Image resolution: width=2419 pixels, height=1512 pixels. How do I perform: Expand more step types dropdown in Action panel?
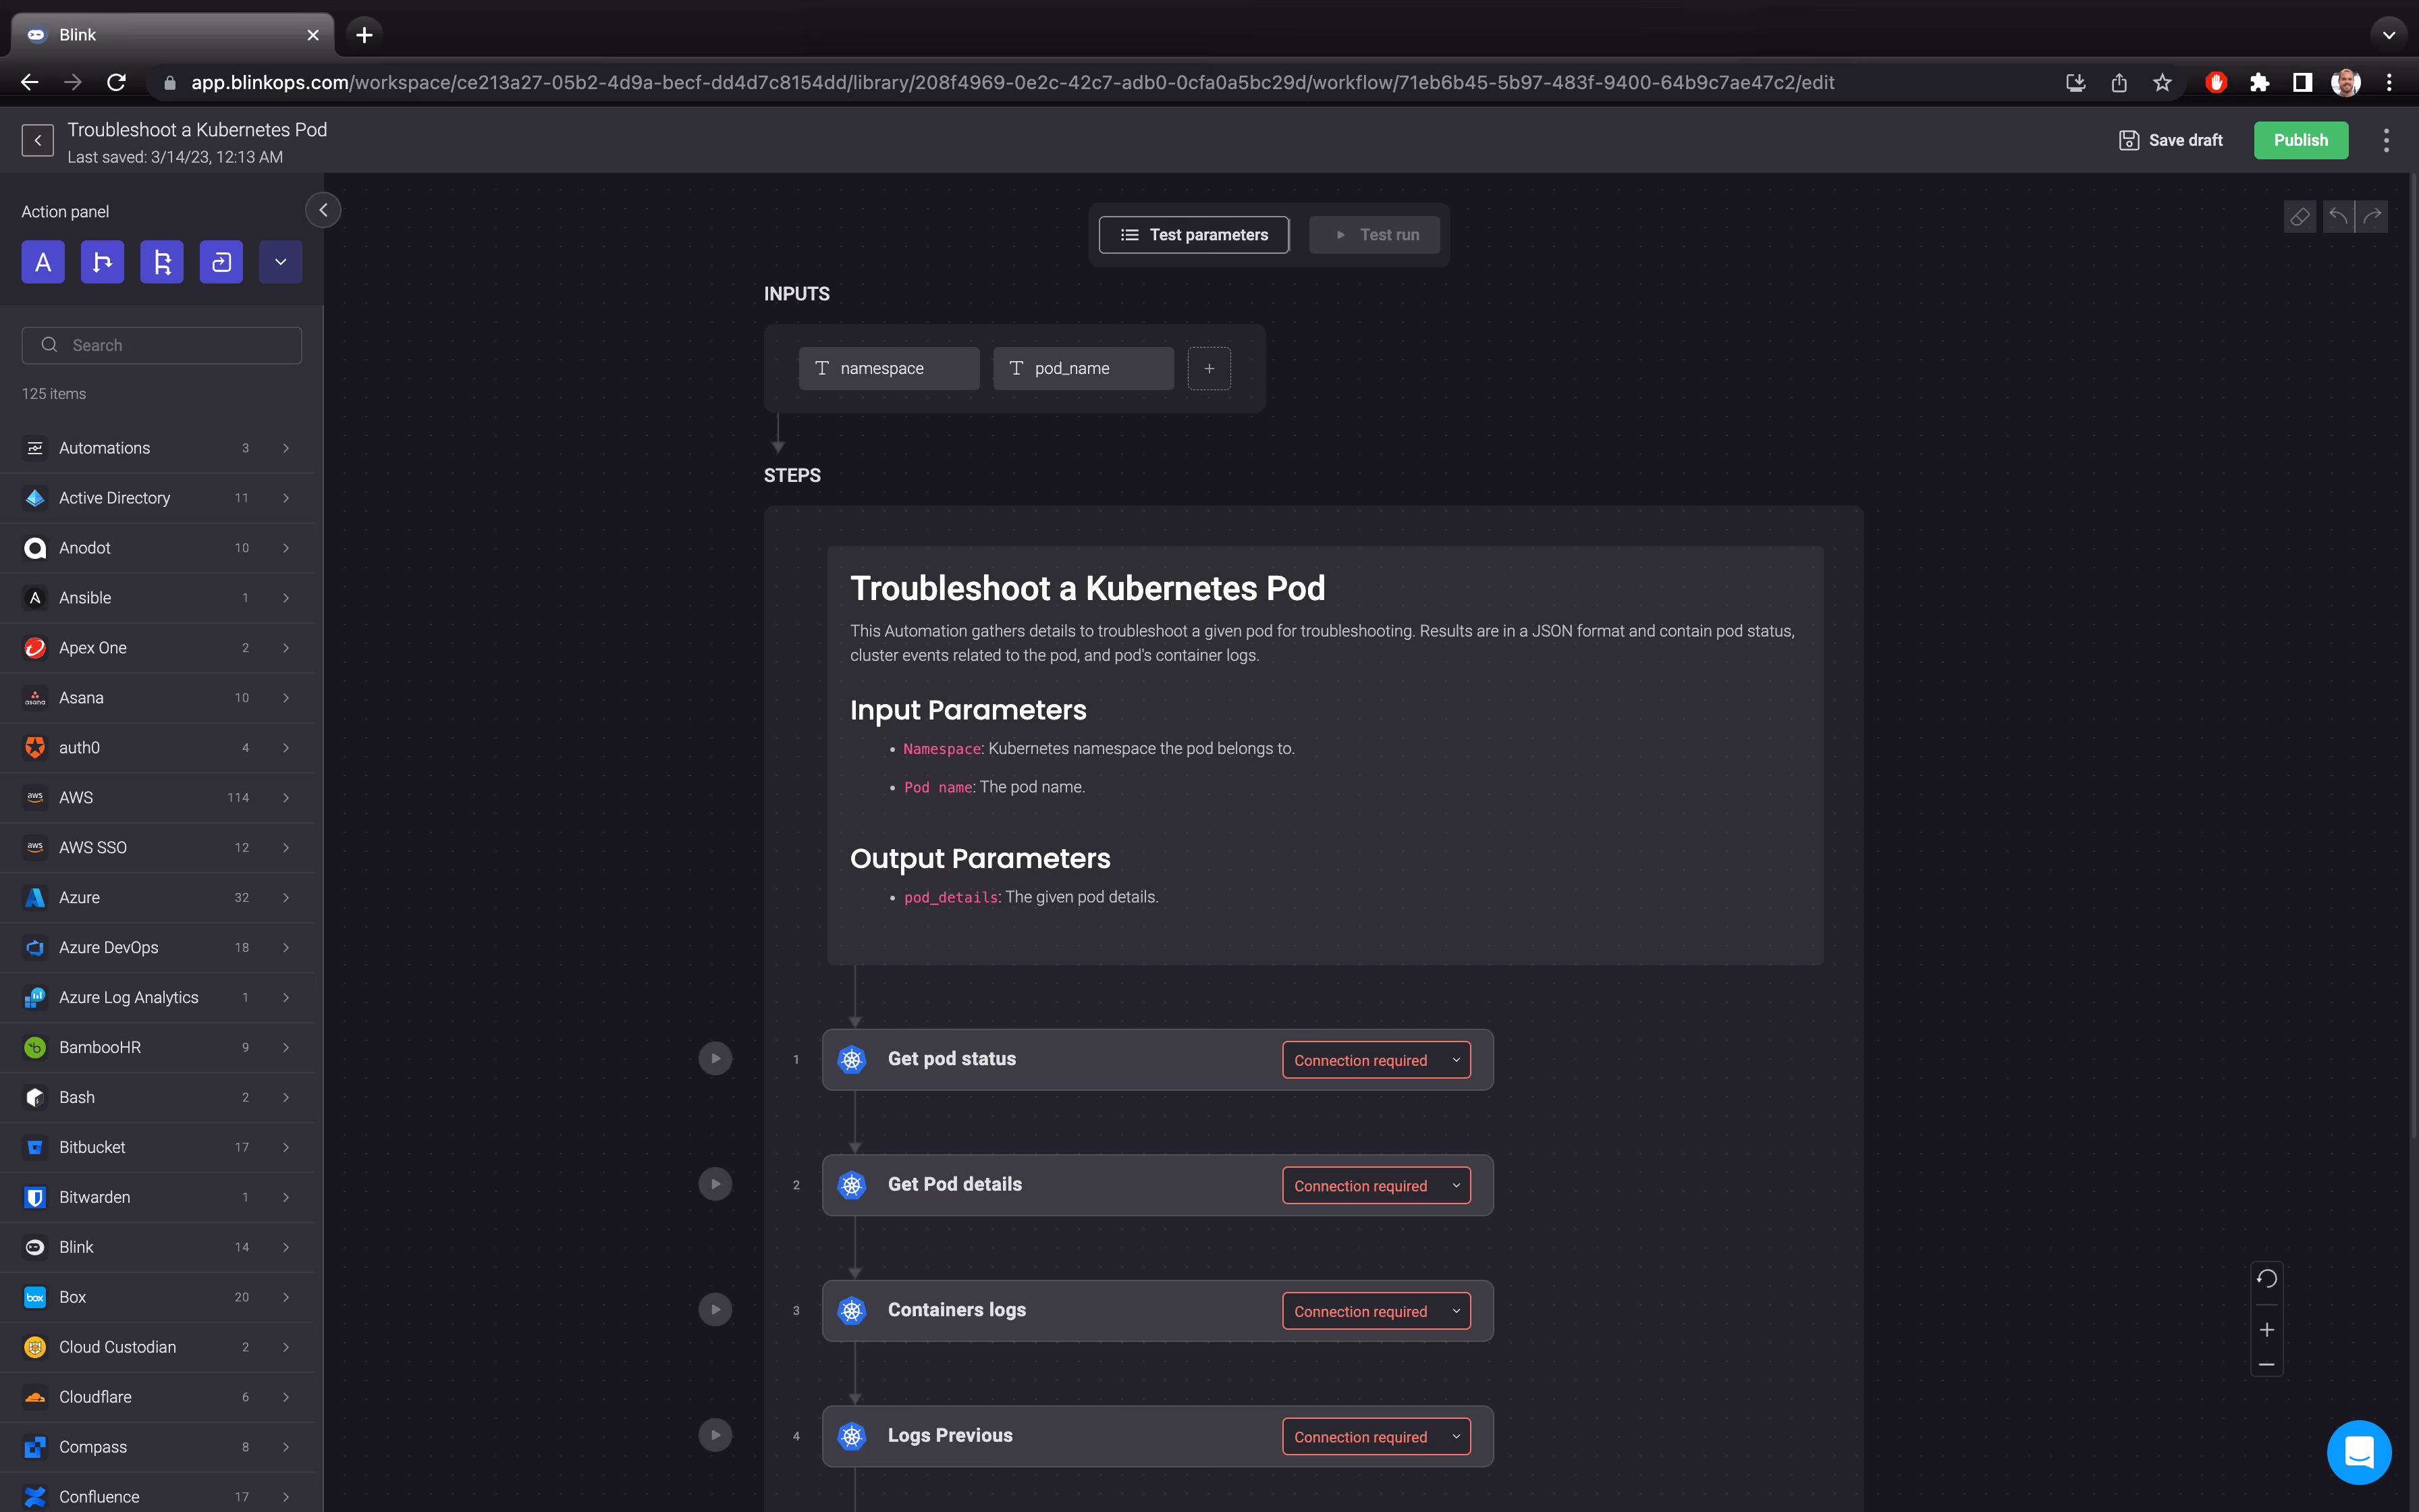coord(281,262)
